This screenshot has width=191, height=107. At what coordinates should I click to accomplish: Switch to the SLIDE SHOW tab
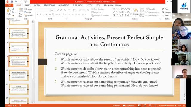[78, 5]
